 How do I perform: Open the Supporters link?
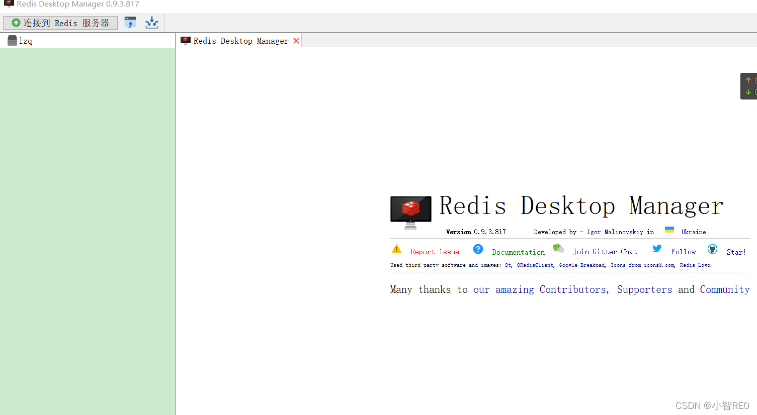click(x=644, y=289)
